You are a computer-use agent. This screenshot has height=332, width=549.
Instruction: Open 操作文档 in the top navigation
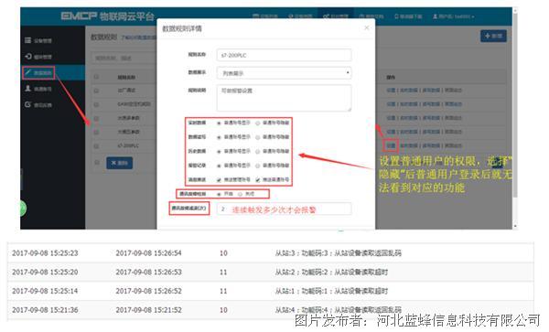click(371, 16)
